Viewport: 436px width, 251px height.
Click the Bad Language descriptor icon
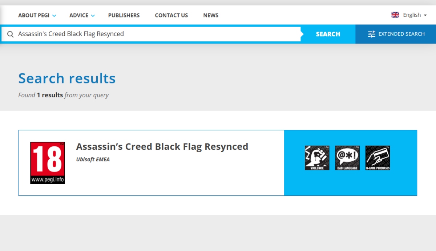point(347,158)
